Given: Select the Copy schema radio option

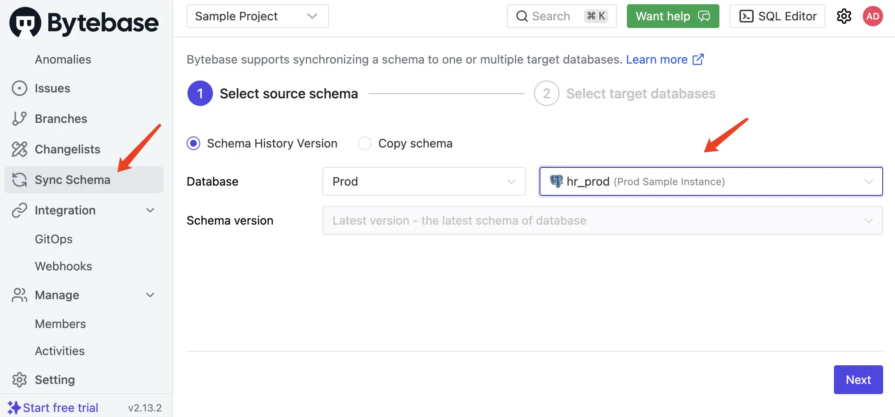Looking at the screenshot, I should (365, 144).
